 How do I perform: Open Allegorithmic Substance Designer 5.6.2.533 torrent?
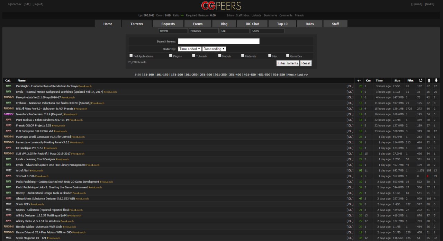(x=45, y=199)
